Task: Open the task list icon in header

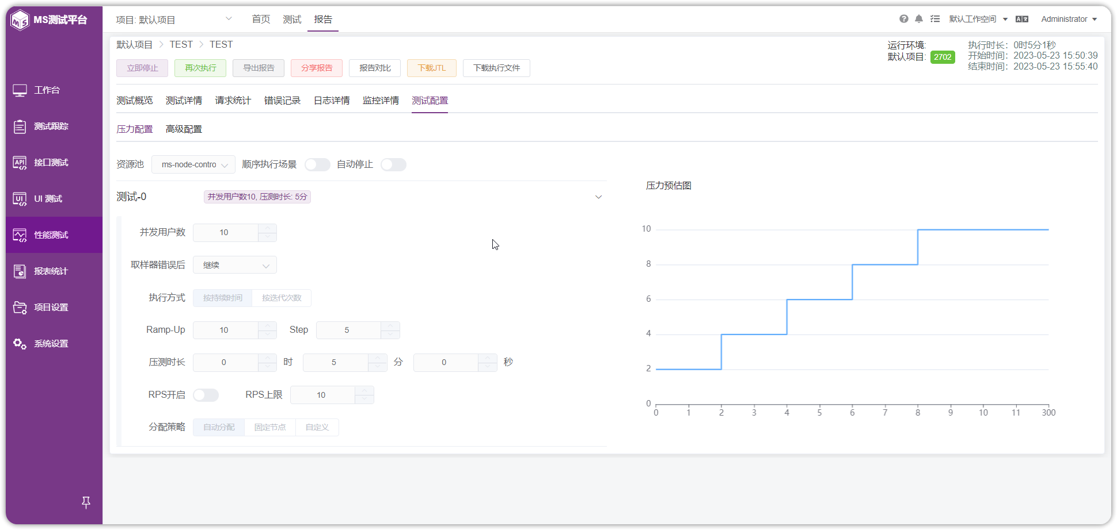Action: coord(935,19)
